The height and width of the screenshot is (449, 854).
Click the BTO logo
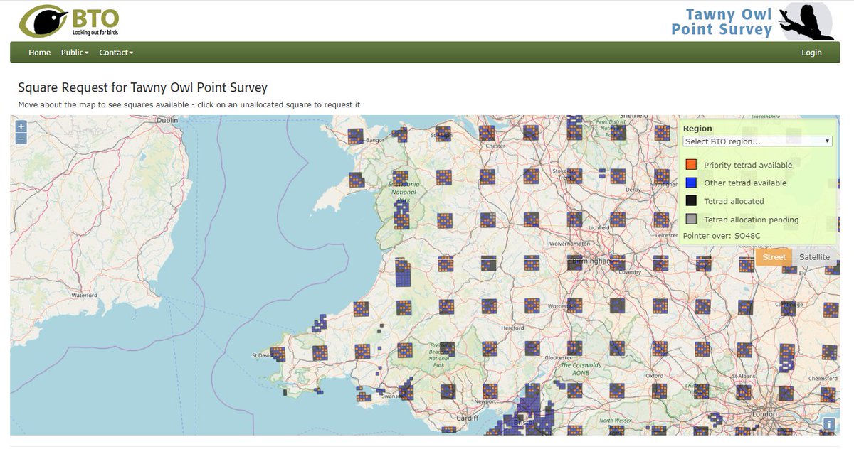pyautogui.click(x=69, y=21)
